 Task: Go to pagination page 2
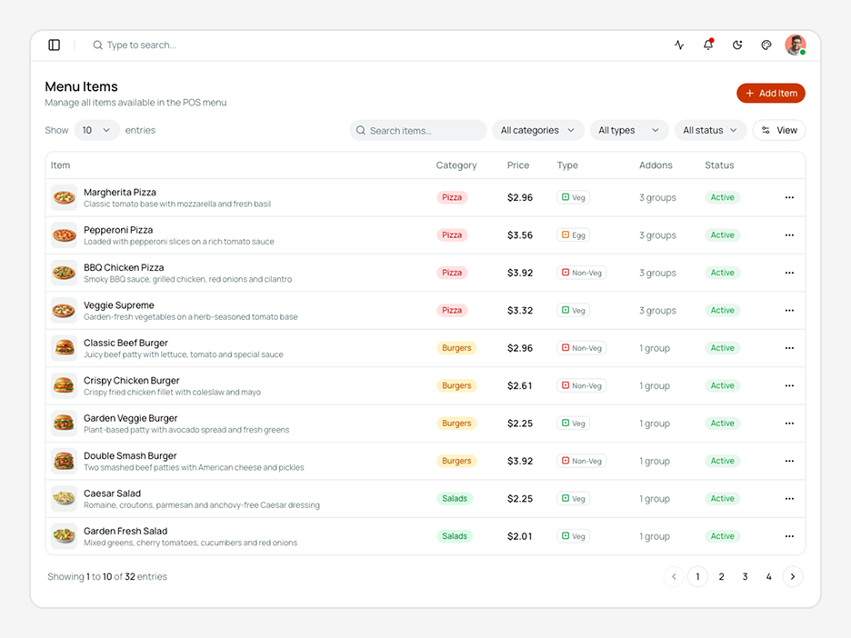721,577
